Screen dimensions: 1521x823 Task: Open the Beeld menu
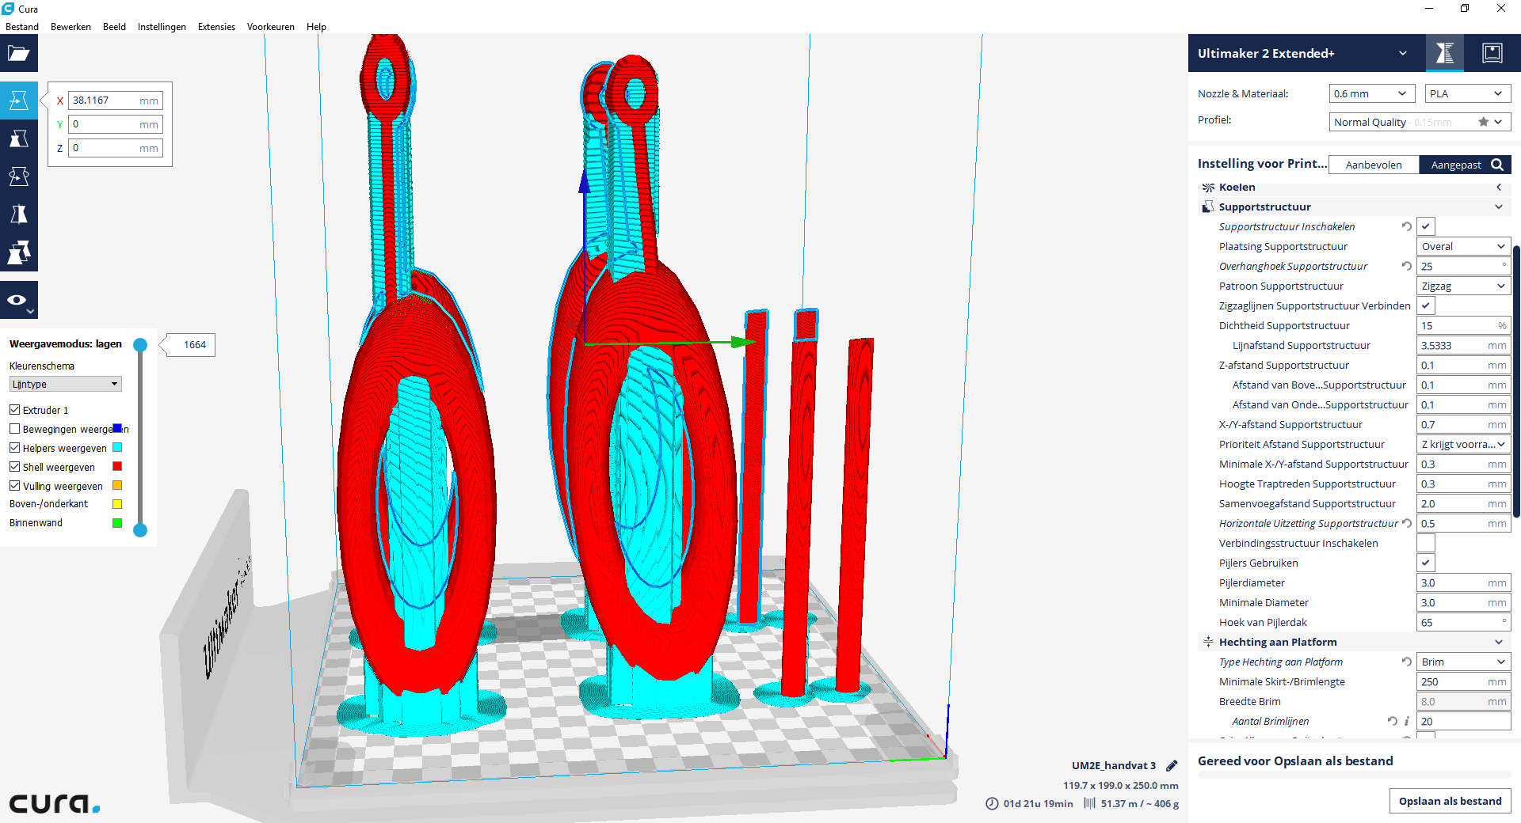click(114, 27)
